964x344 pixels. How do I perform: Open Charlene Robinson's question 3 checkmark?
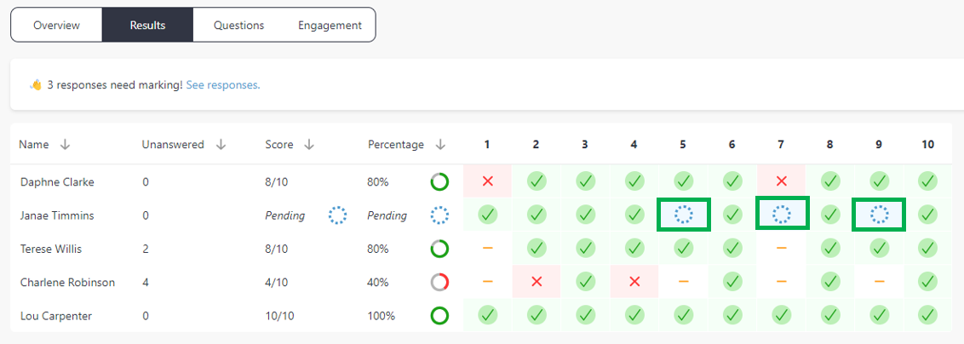(x=585, y=281)
